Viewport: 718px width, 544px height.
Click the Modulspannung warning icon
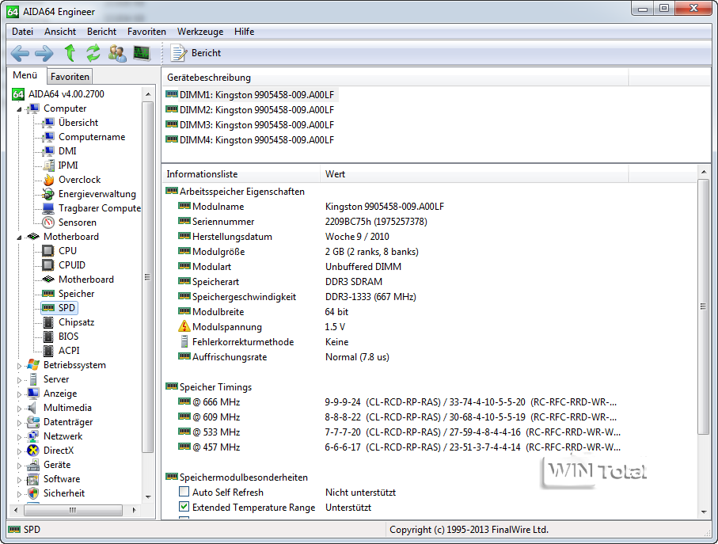[184, 326]
